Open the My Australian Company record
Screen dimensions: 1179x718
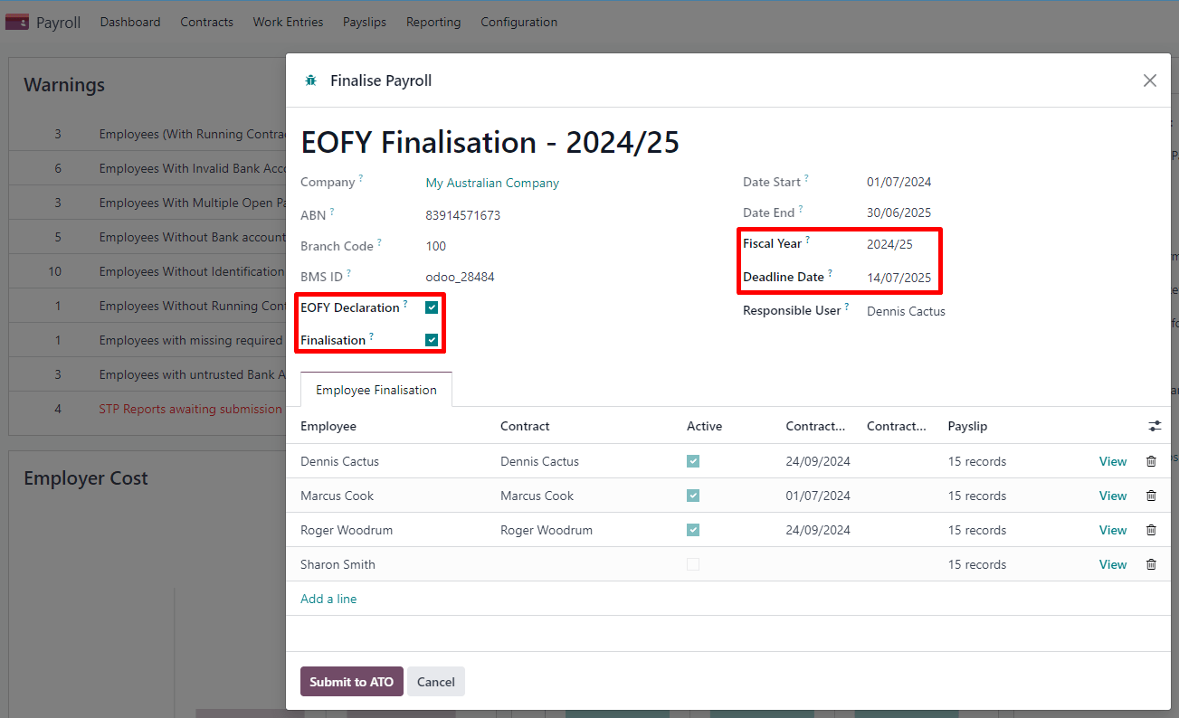tap(491, 182)
